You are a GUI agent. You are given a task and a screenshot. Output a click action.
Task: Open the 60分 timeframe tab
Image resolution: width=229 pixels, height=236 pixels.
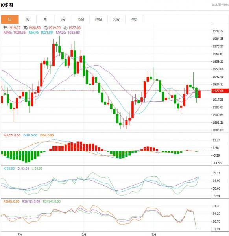[x=116, y=19]
